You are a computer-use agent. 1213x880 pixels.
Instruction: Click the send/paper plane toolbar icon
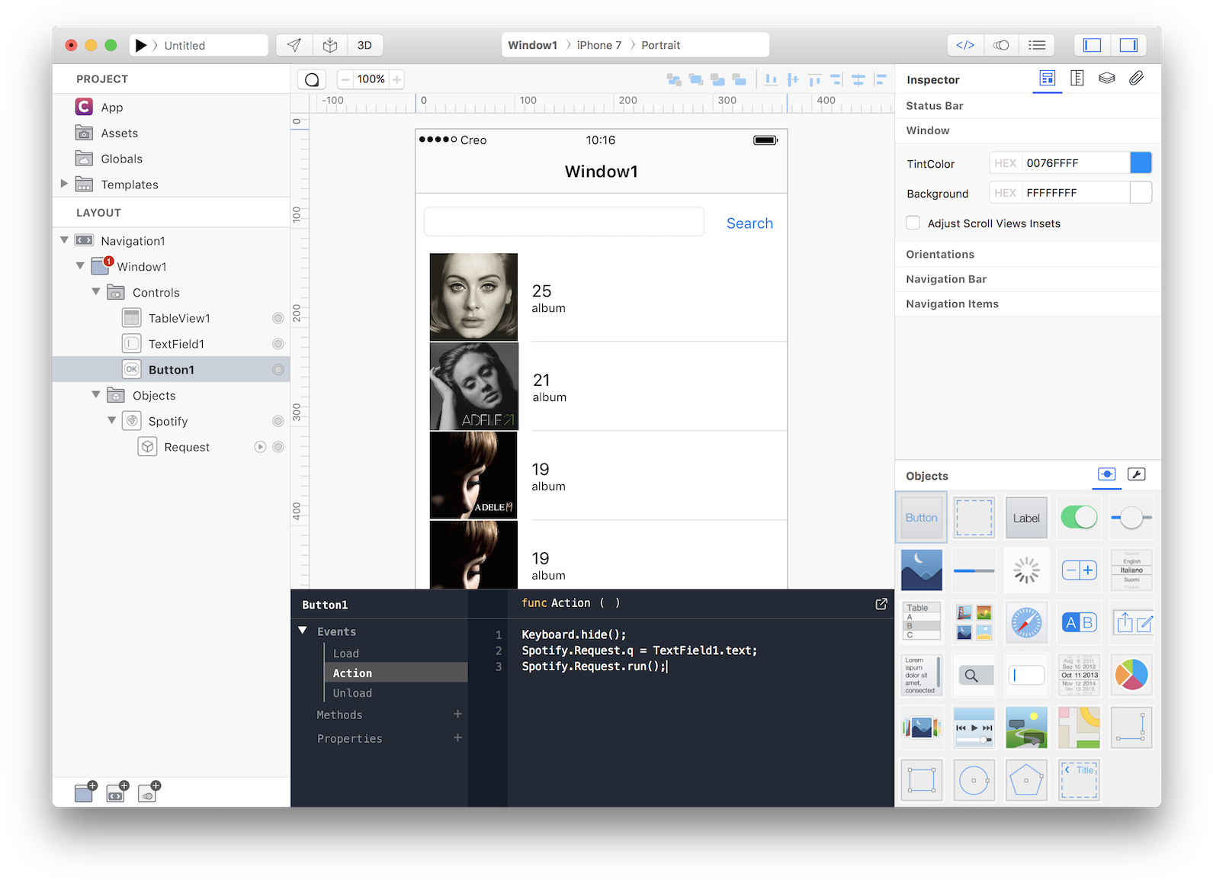coord(294,46)
